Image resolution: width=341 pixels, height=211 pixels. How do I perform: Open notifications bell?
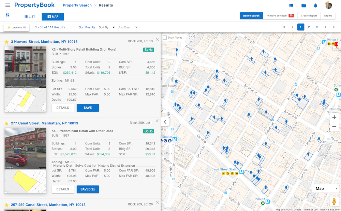[x=315, y=6]
